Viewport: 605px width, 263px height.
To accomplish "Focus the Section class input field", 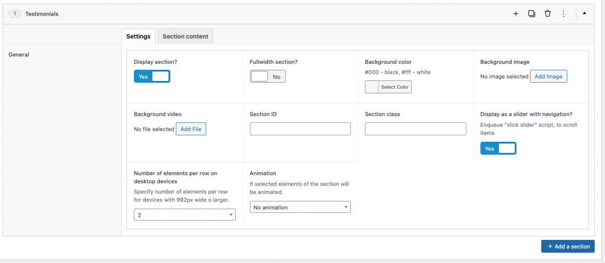I will click(x=415, y=129).
